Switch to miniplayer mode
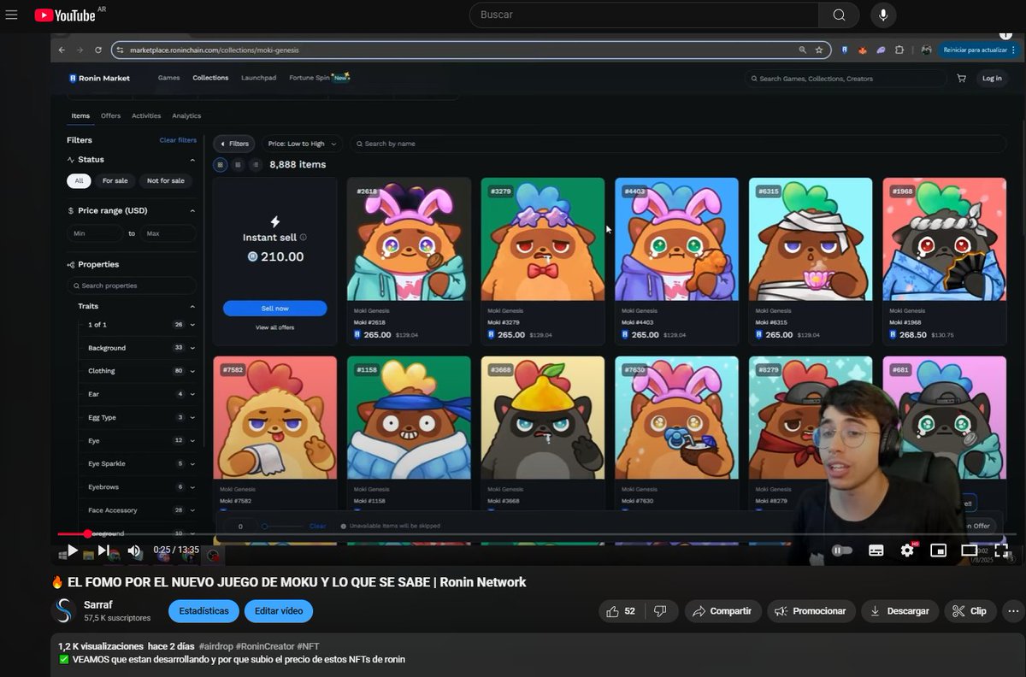This screenshot has width=1026, height=677. [938, 550]
